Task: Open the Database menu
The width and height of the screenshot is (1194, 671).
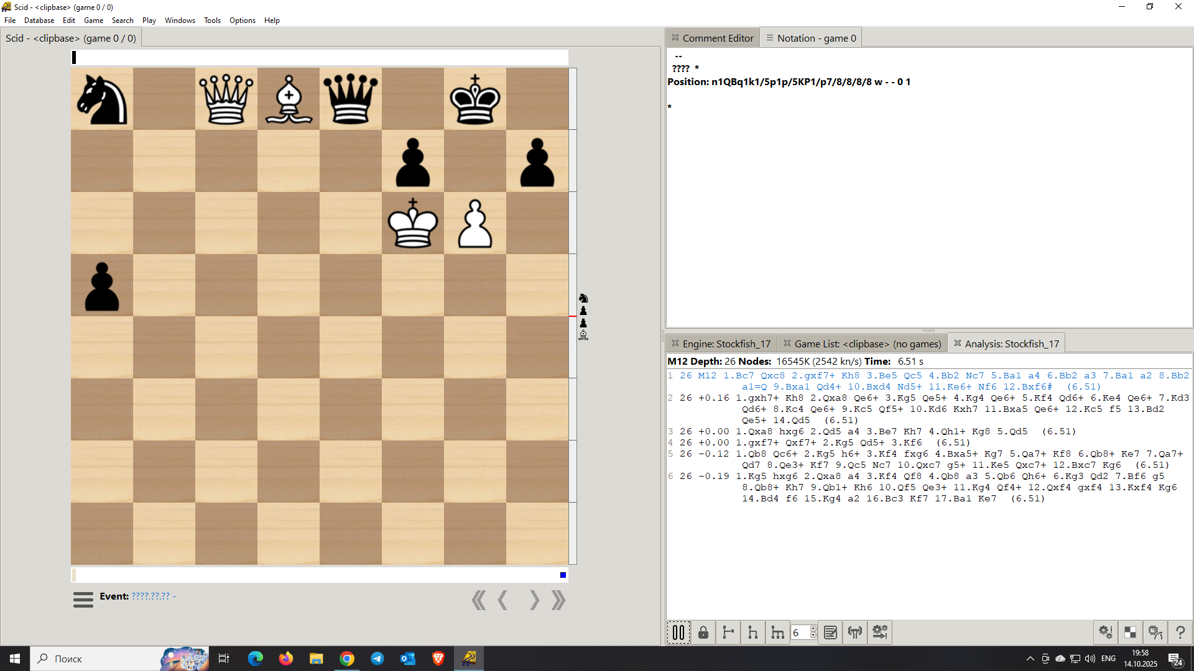Action: (x=39, y=21)
